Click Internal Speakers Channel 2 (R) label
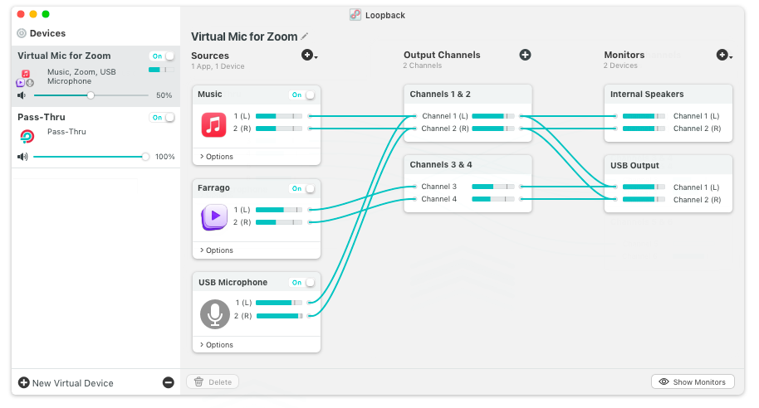The image size is (759, 408). click(697, 129)
